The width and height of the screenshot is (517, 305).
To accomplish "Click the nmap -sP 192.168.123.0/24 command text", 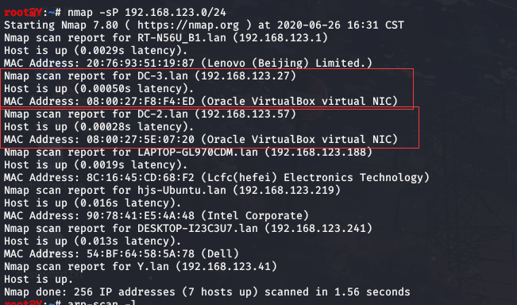I will point(147,13).
